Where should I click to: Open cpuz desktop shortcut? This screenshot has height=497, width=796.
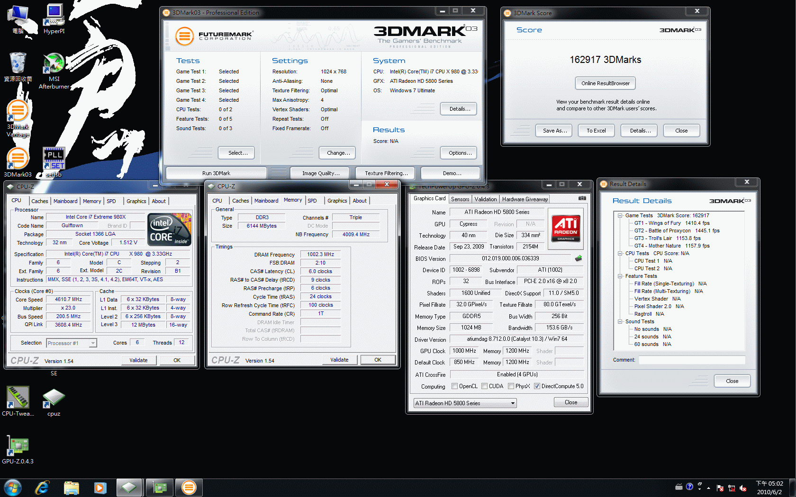coord(54,401)
